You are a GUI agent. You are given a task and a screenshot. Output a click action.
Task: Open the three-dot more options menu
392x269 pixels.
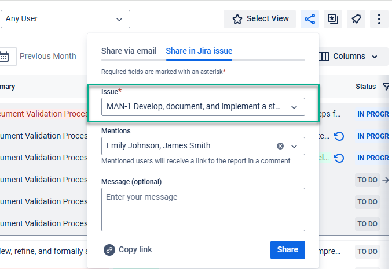click(x=379, y=19)
